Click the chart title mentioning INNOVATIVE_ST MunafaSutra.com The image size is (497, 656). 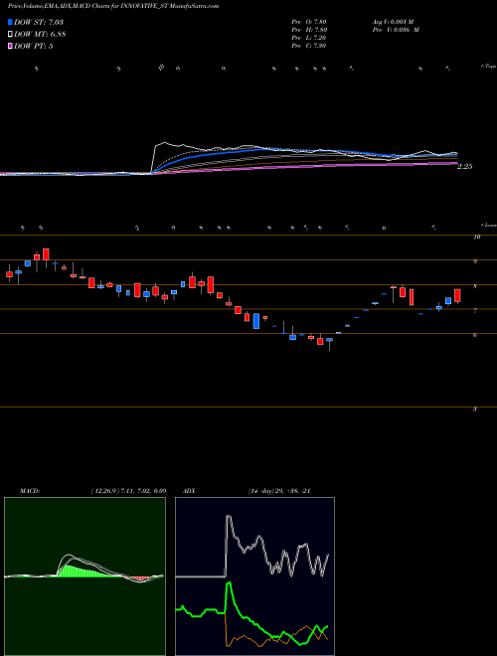113,6
